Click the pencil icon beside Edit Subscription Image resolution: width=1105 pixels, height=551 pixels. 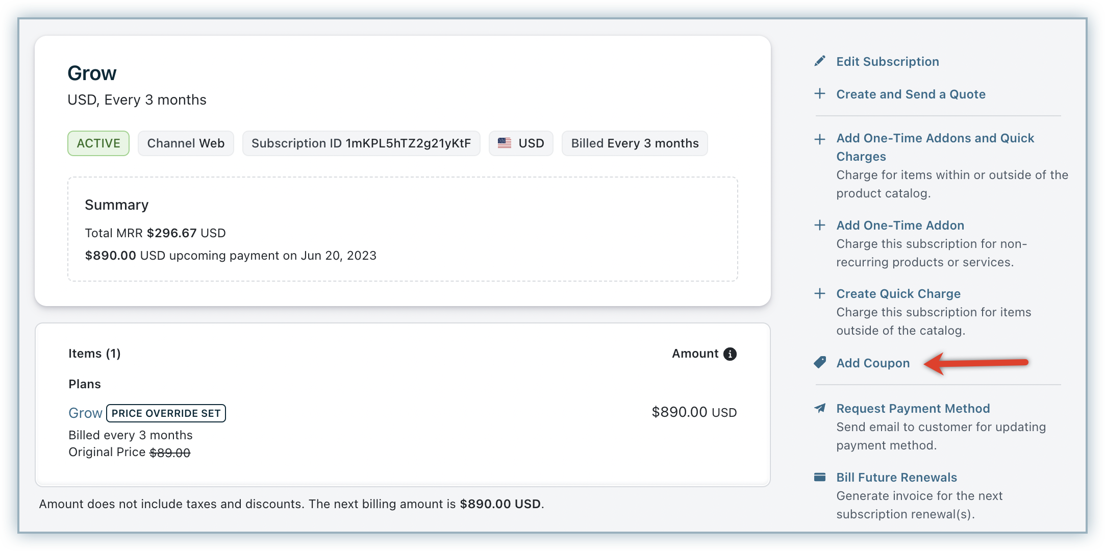tap(820, 61)
